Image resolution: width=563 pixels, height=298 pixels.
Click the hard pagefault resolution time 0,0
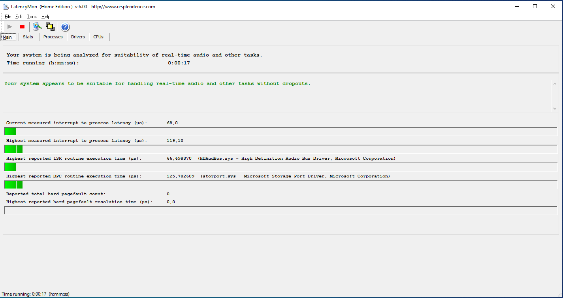coord(171,202)
